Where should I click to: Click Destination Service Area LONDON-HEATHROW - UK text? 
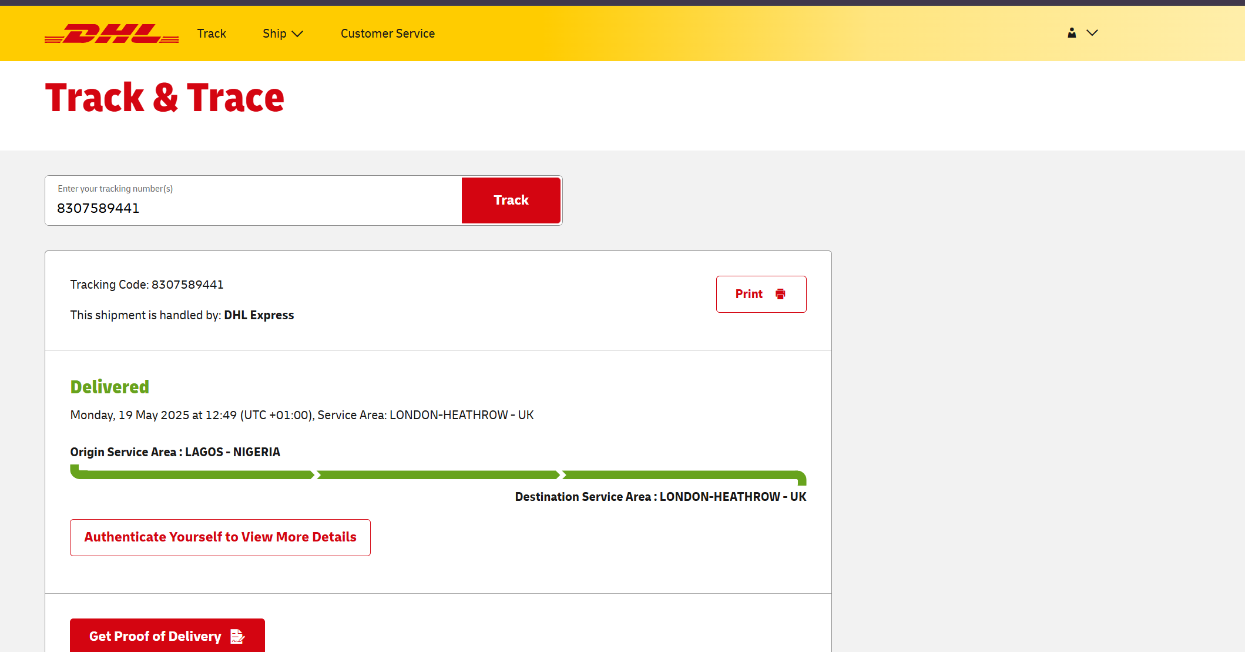click(660, 497)
